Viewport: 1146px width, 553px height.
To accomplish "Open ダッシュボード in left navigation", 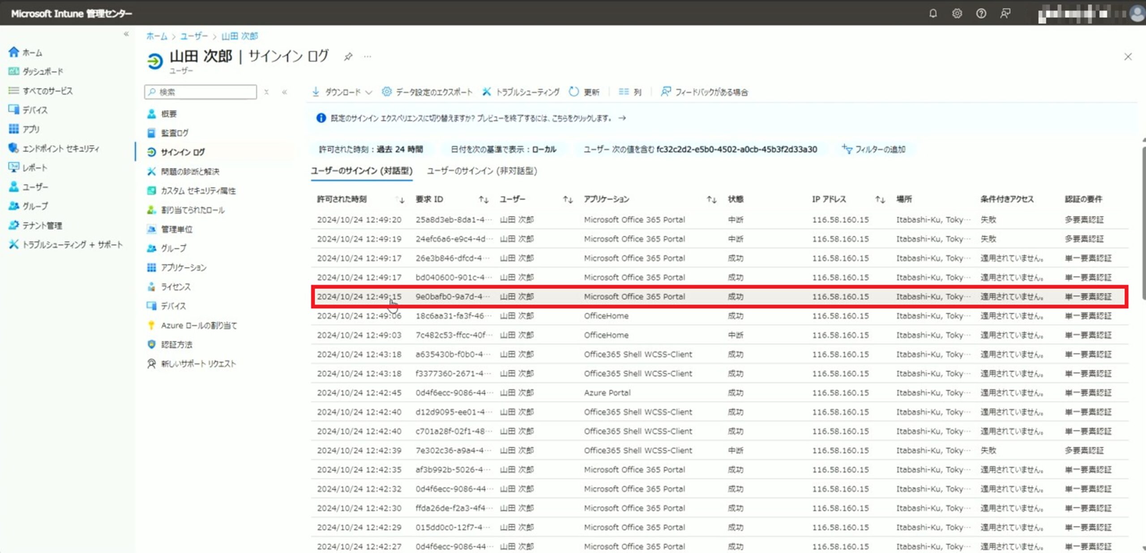I will (36, 72).
